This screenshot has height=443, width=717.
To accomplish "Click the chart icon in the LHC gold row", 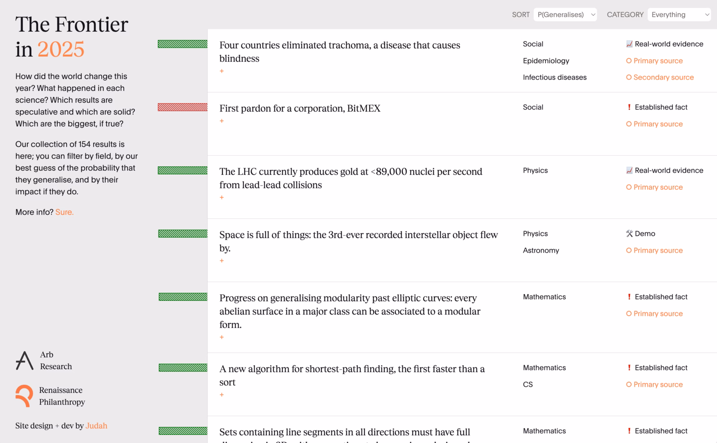I will tap(629, 170).
